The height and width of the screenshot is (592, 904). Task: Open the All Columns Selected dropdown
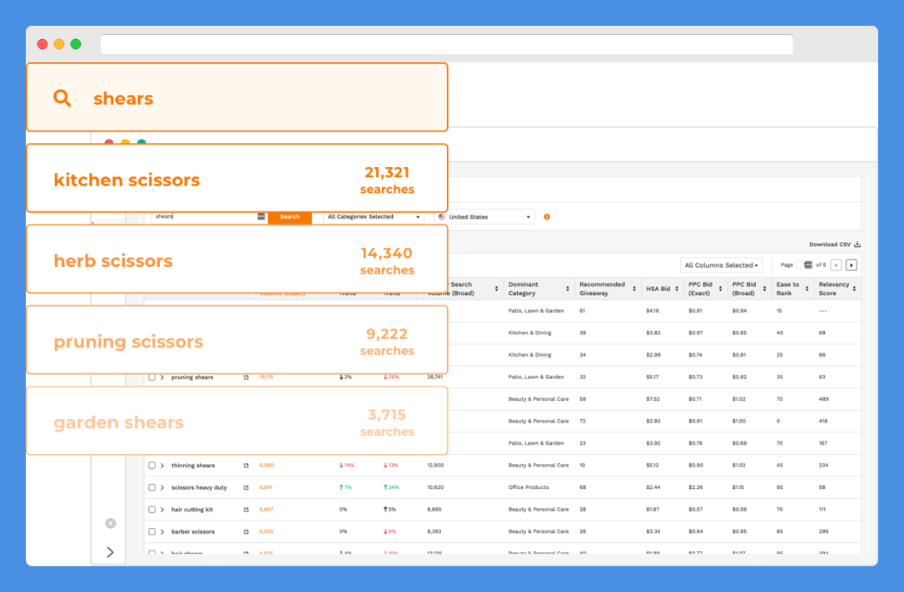pyautogui.click(x=721, y=265)
